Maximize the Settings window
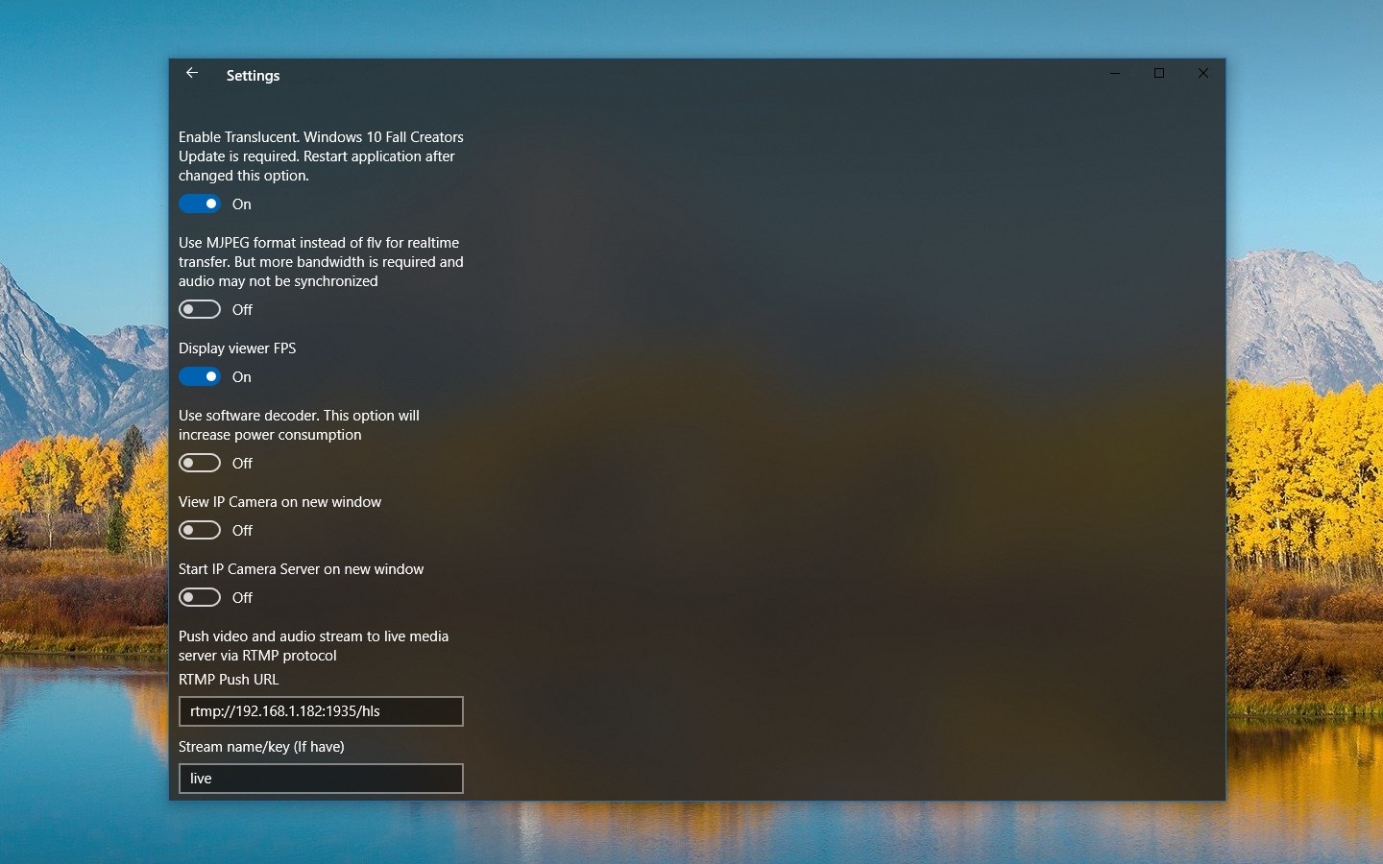1383x864 pixels. 1159,73
